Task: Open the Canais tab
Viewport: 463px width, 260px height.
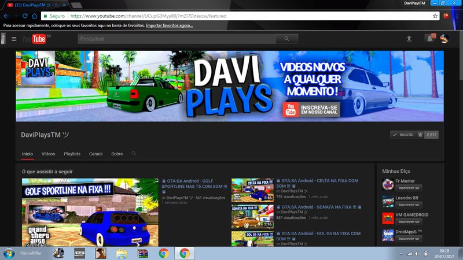Action: coord(95,154)
